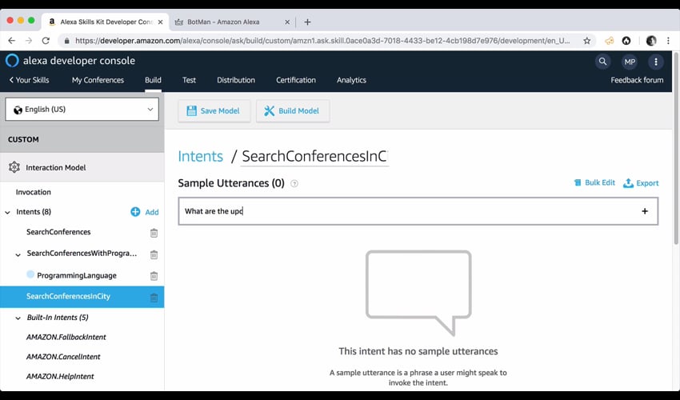Click the Alexa ring logo icon
The width and height of the screenshot is (680, 400).
pyautogui.click(x=12, y=61)
